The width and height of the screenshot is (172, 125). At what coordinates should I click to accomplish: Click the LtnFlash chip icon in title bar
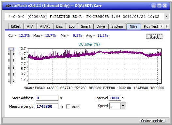coord(8,6)
